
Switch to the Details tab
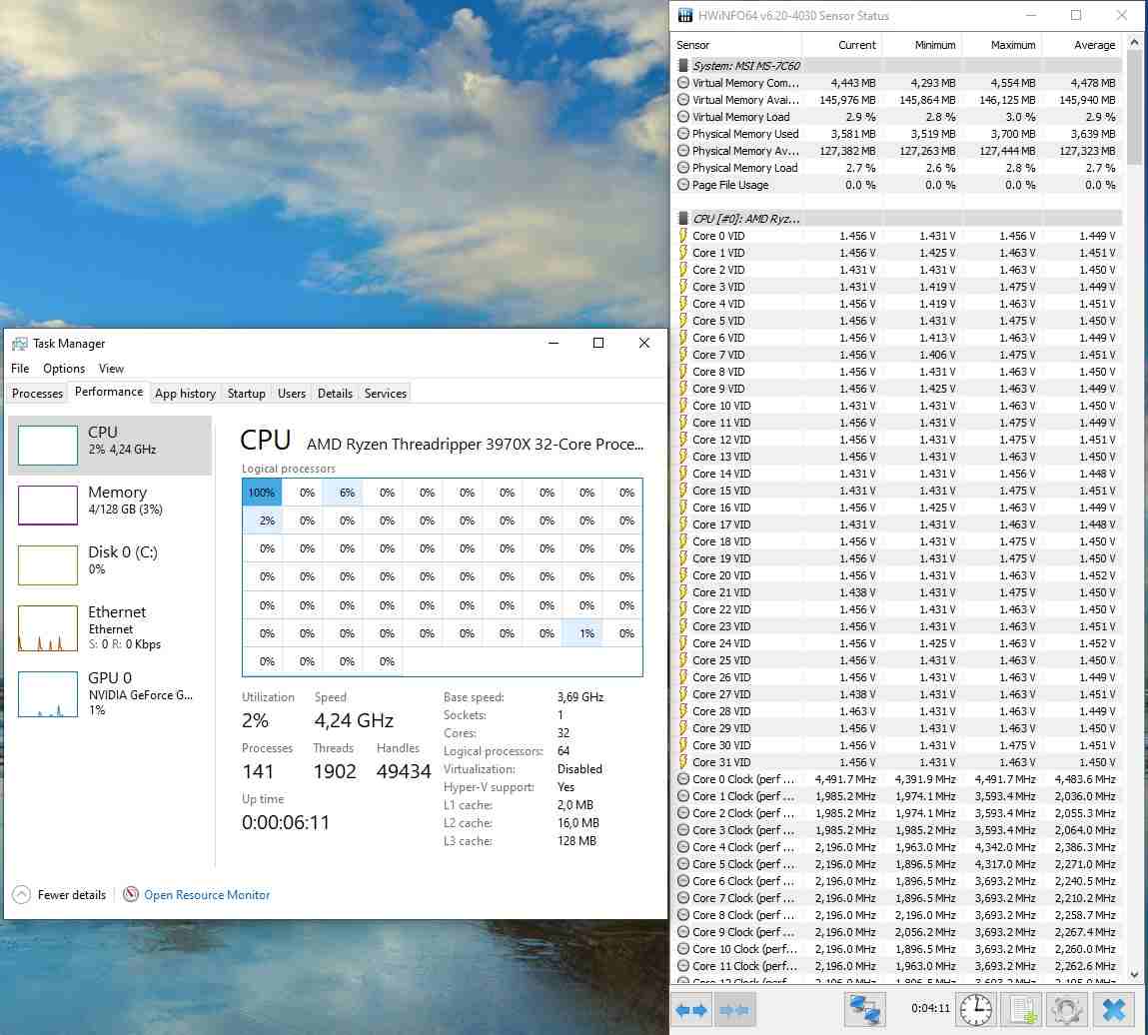coord(336,393)
